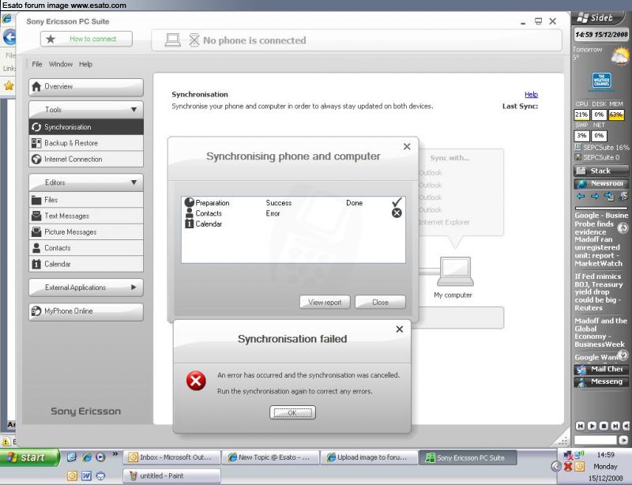Click newsroom forward arrow in sidebar
This screenshot has width=632, height=485.
(595, 197)
